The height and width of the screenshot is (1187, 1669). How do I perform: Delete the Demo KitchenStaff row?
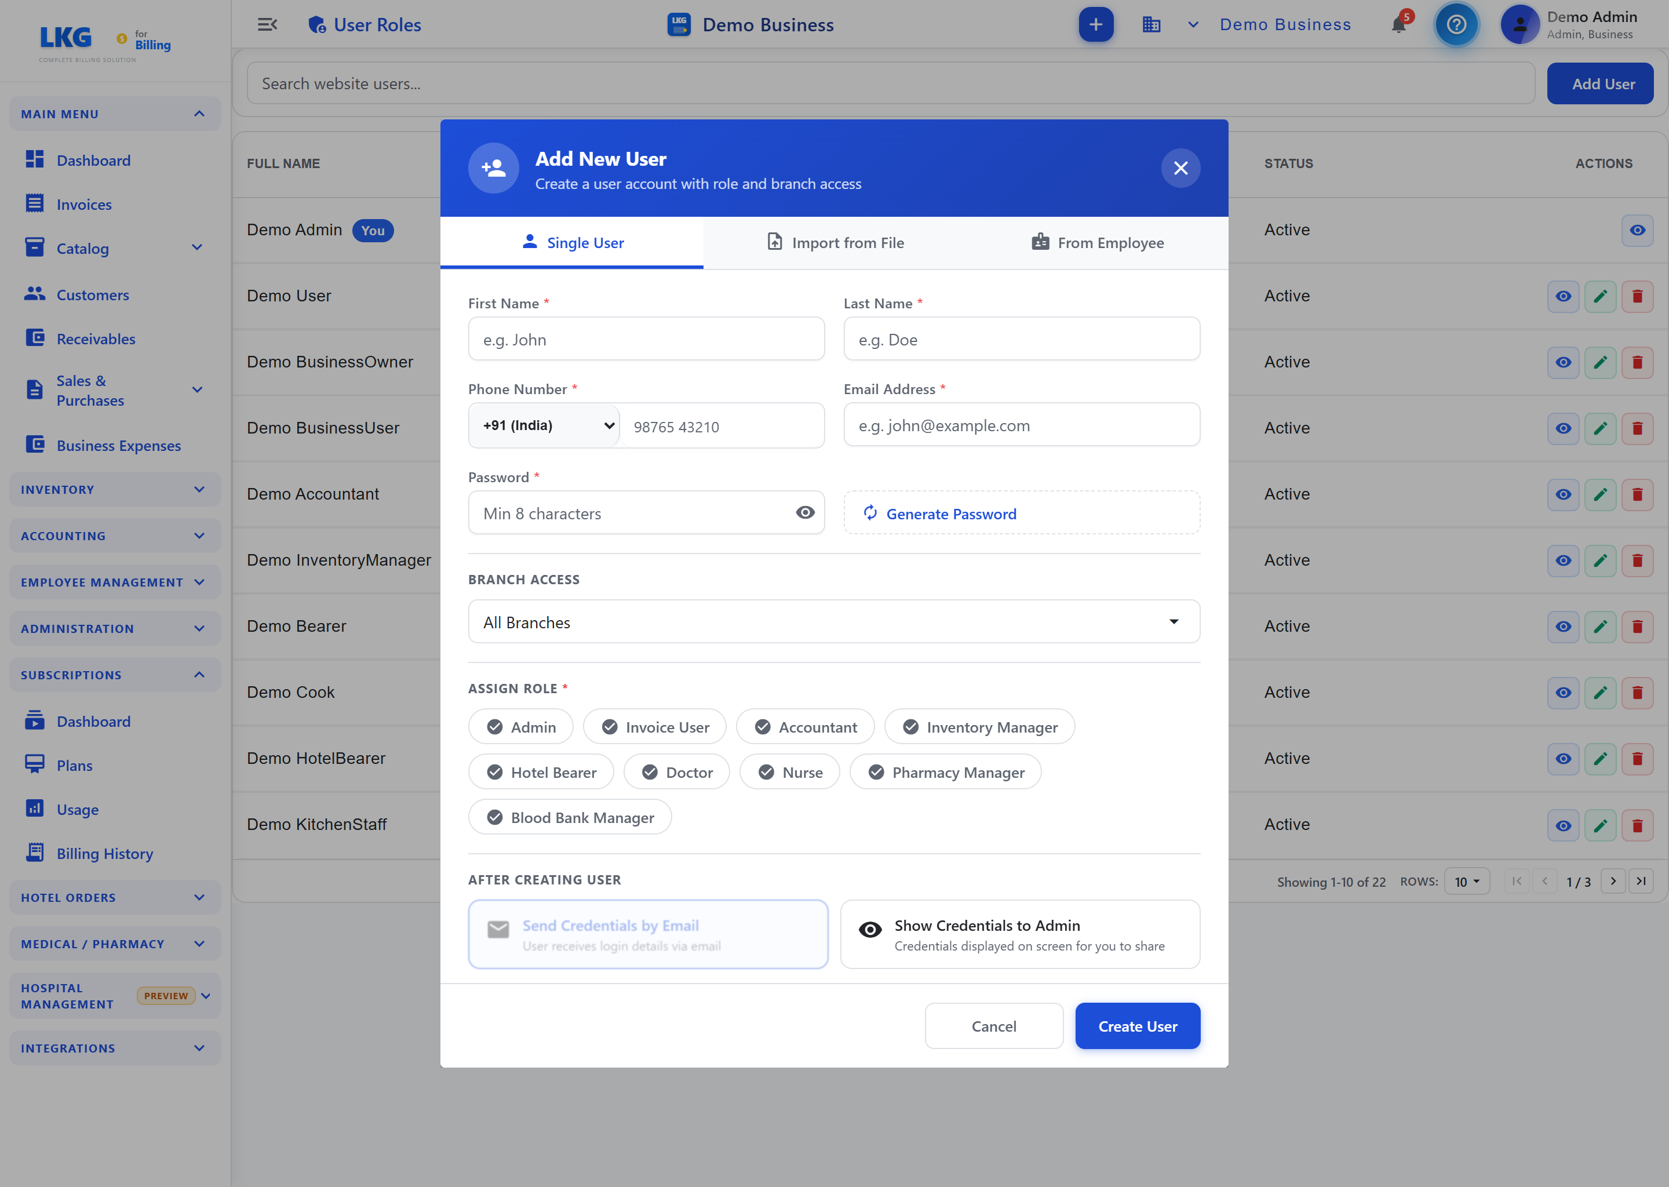[1637, 825]
